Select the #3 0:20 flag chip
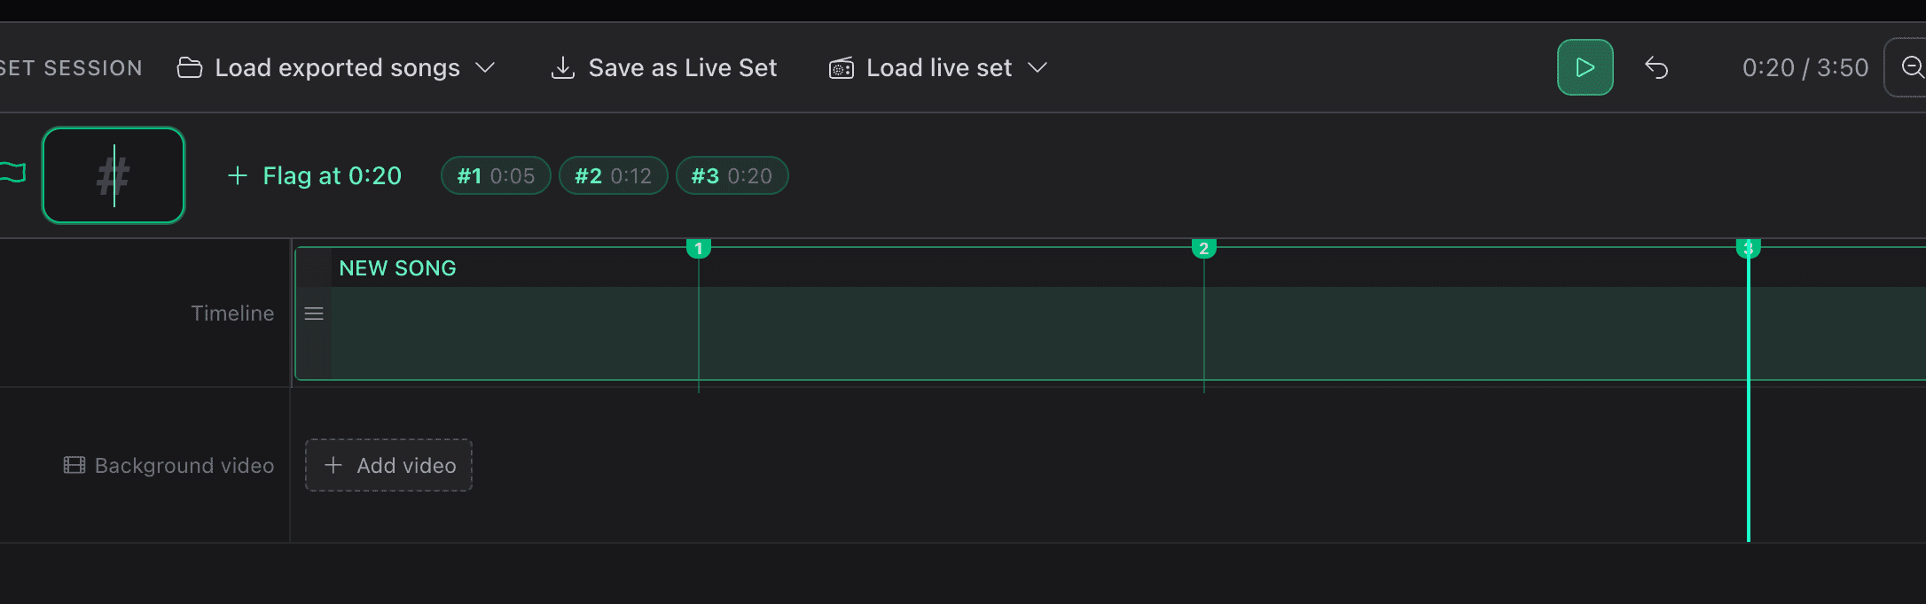Image resolution: width=1926 pixels, height=604 pixels. [x=732, y=175]
